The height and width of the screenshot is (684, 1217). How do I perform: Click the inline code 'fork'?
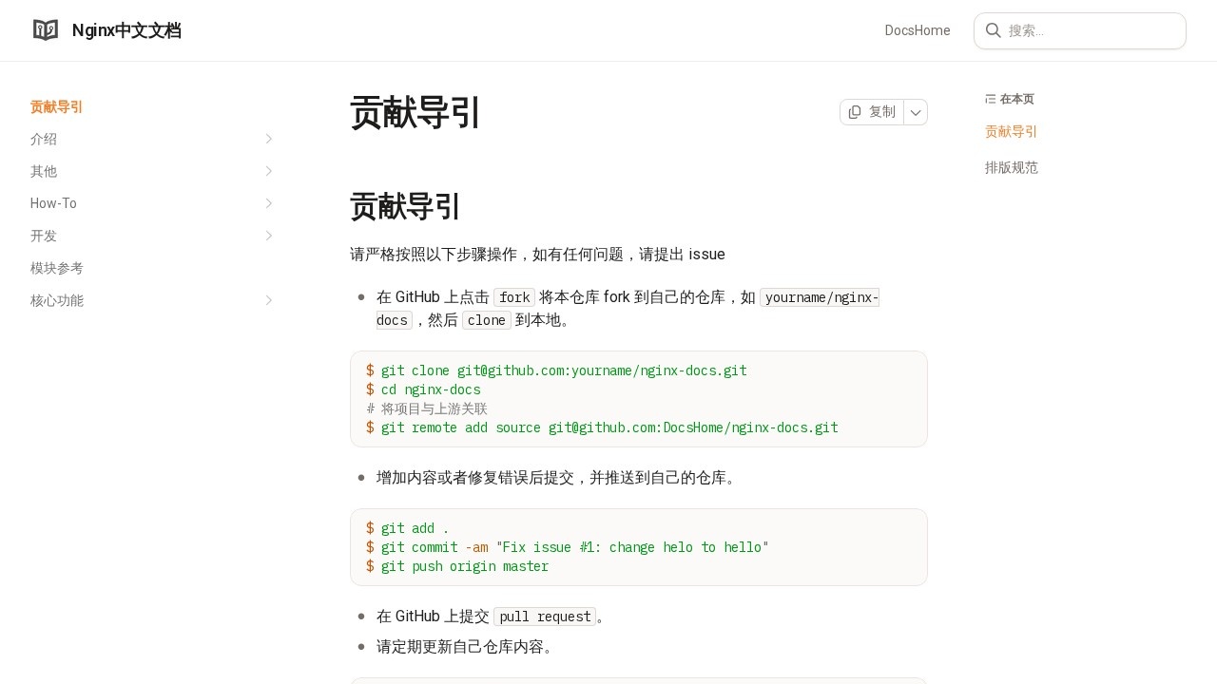[x=514, y=296]
